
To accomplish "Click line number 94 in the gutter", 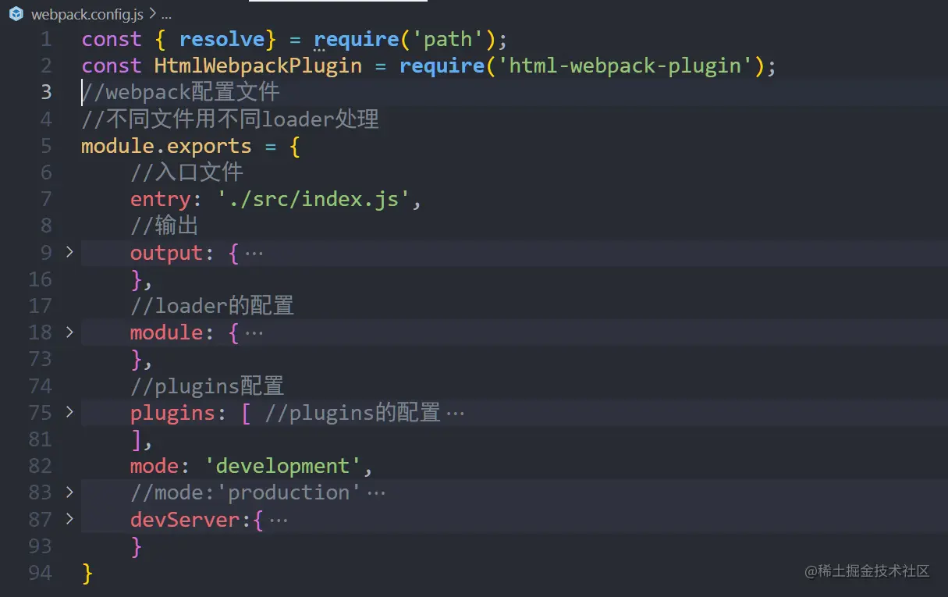I will click(39, 572).
